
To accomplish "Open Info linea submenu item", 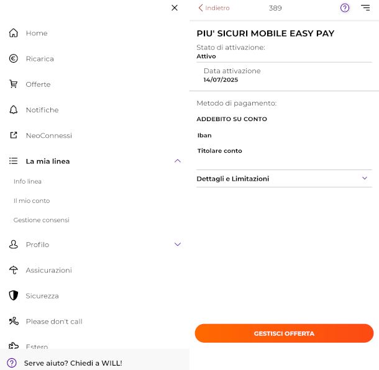I will pyautogui.click(x=27, y=181).
